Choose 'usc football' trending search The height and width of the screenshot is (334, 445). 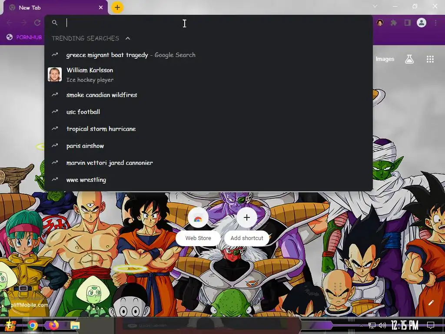208,112
